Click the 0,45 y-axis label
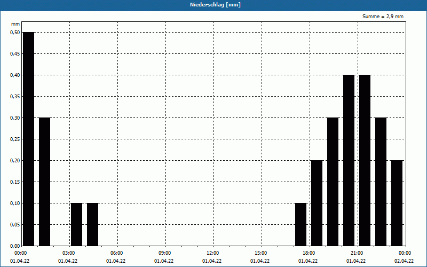 coord(15,54)
